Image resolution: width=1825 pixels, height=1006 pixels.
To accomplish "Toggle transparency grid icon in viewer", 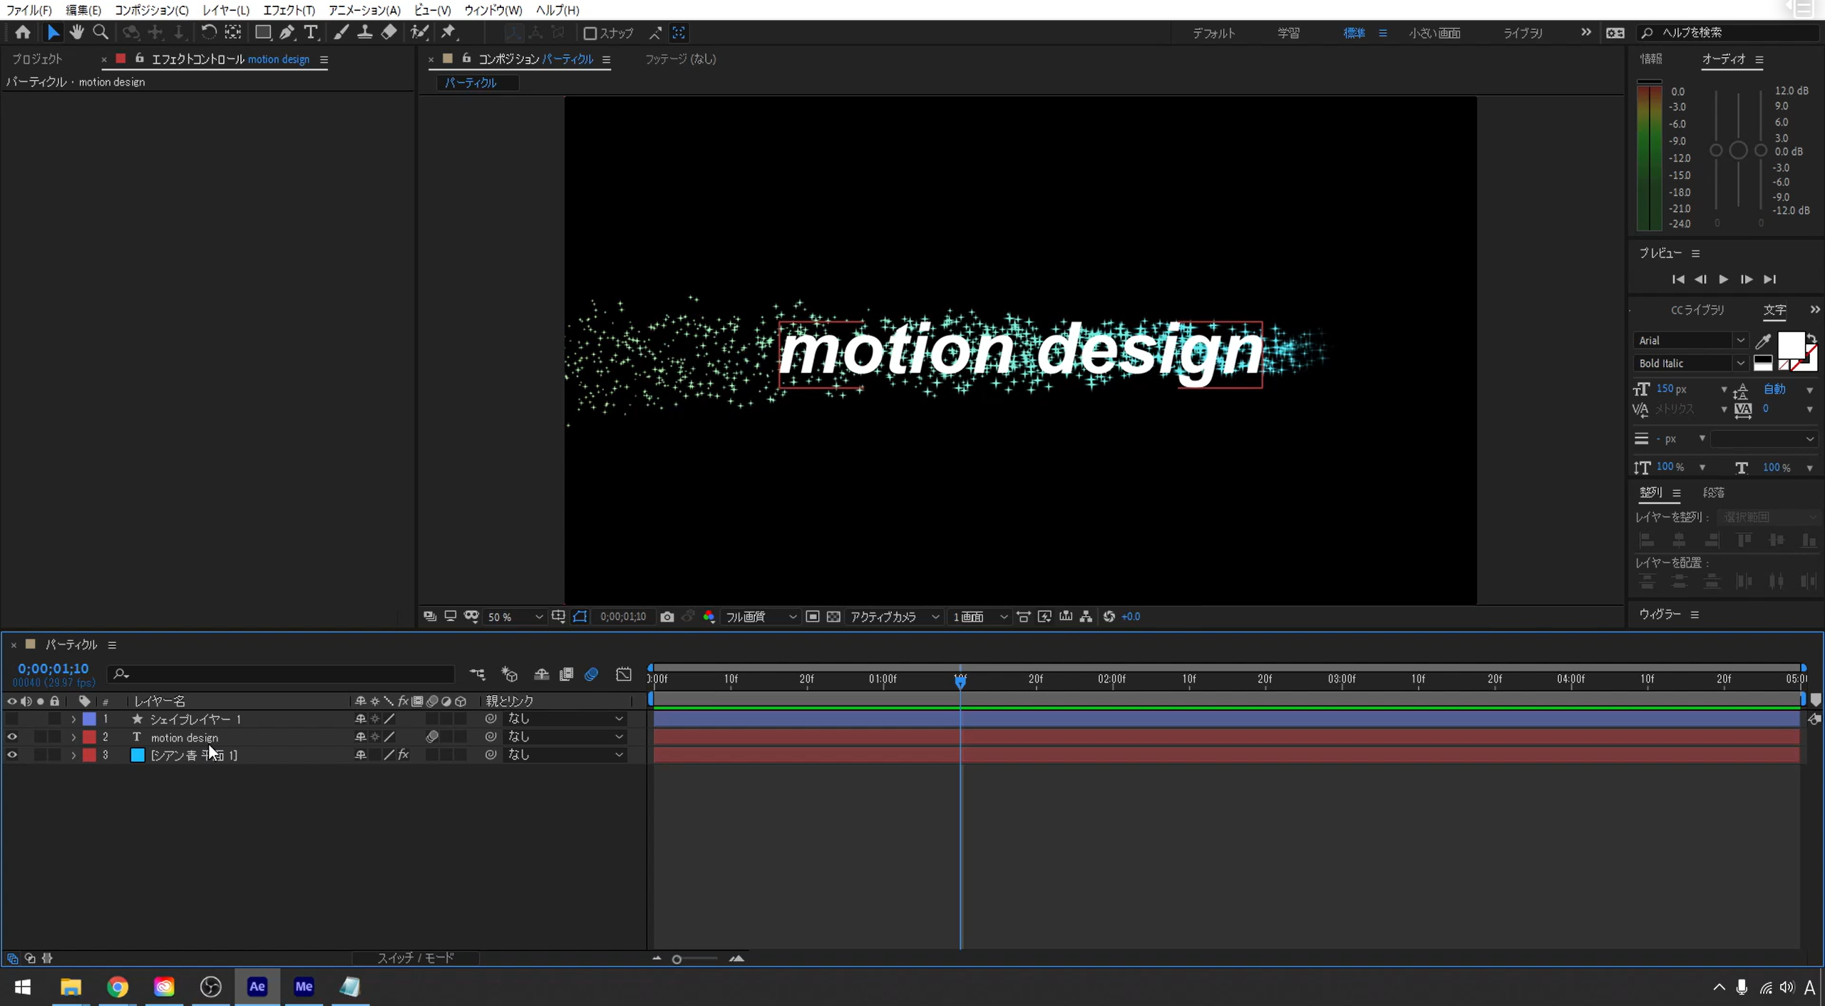I will click(833, 617).
